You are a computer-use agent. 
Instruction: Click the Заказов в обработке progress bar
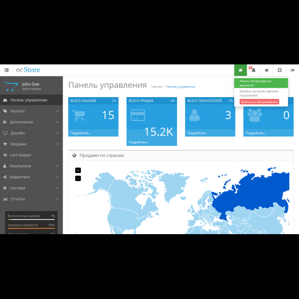(x=31, y=228)
